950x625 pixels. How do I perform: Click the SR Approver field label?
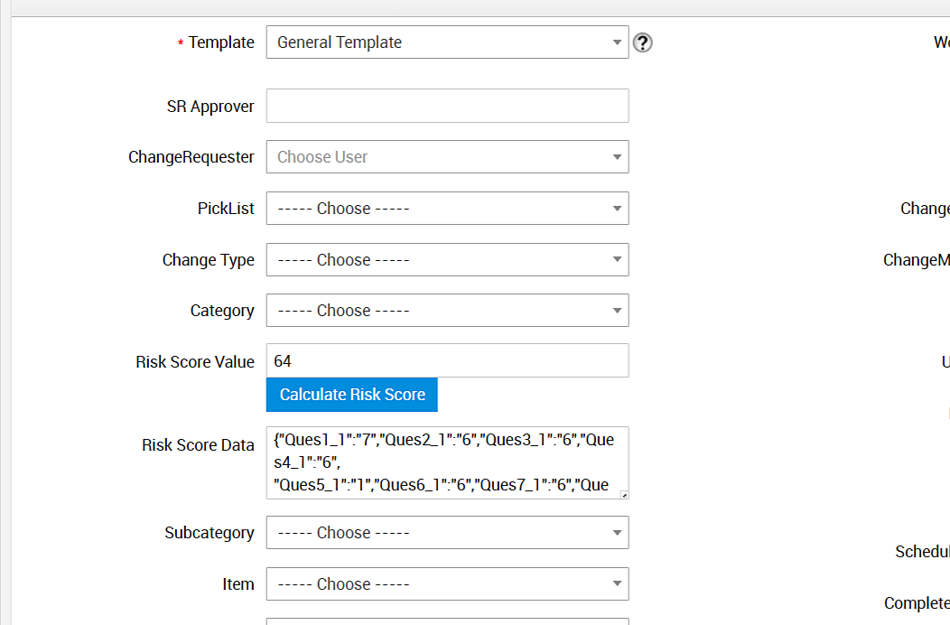tap(210, 107)
